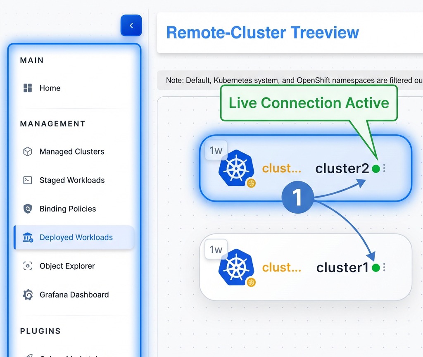423x357 pixels.
Task: Click the Object Explorer scan icon
Action: point(28,266)
